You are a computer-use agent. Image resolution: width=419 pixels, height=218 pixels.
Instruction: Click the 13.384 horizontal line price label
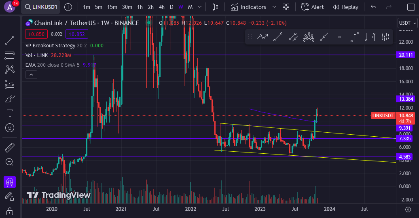(406, 99)
